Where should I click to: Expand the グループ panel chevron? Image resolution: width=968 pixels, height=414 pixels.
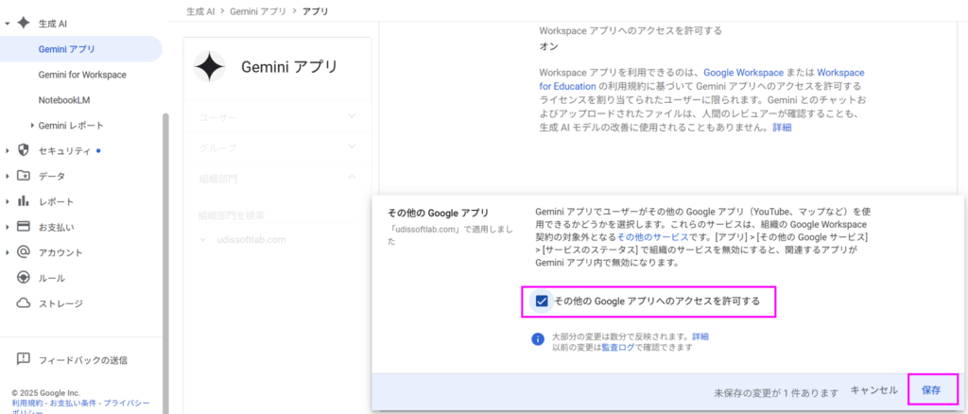pyautogui.click(x=352, y=147)
